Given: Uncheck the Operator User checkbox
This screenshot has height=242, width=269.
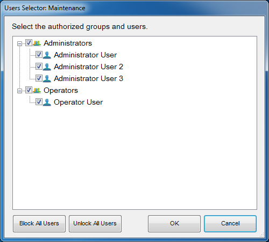Looking at the screenshot, I should coord(39,102).
